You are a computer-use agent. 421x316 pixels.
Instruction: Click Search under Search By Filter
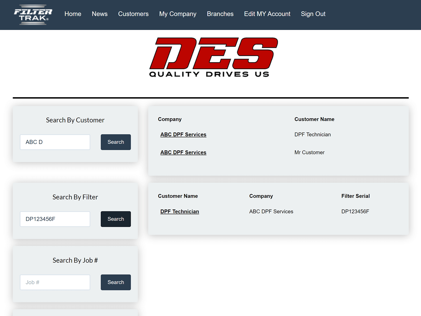(116, 219)
